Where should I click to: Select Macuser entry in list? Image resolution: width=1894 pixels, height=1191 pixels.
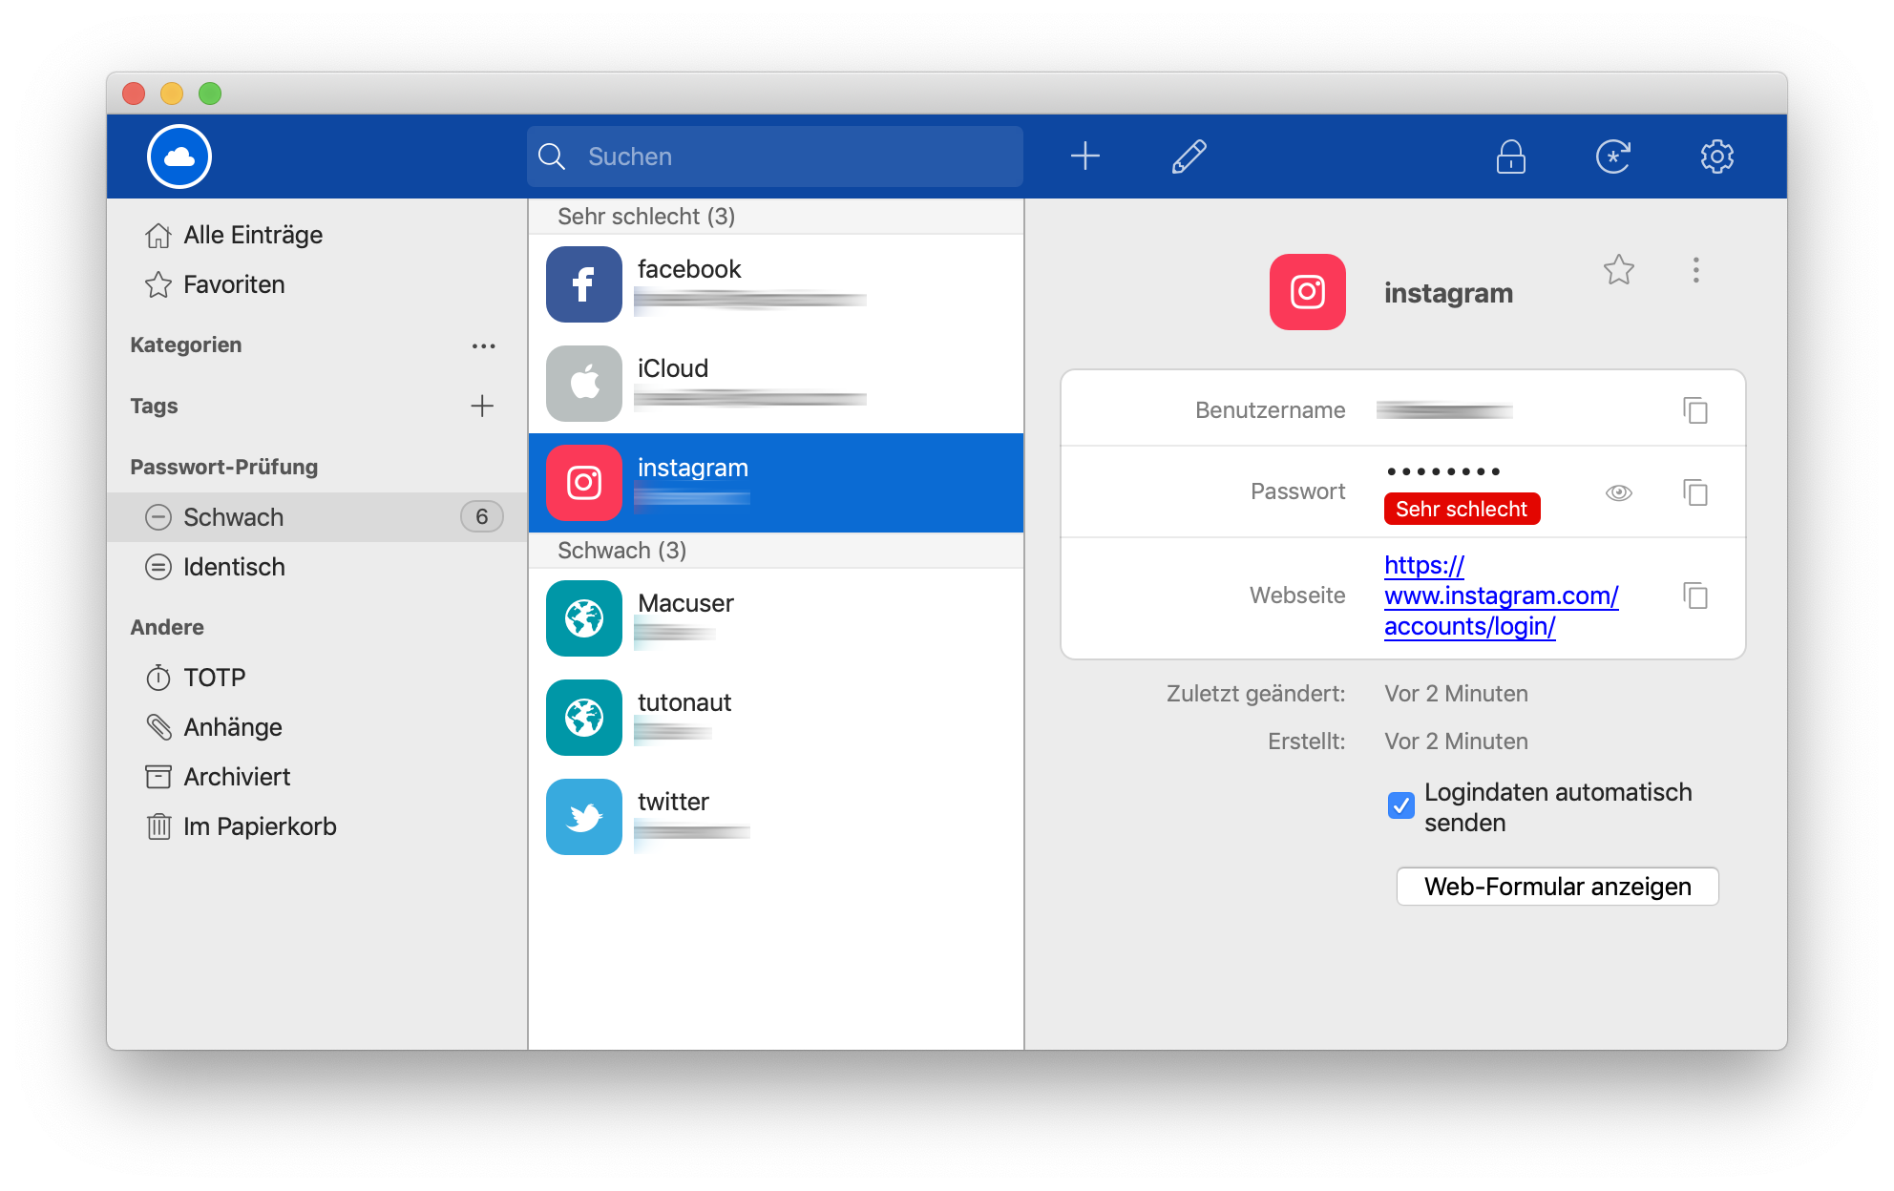pyautogui.click(x=775, y=618)
